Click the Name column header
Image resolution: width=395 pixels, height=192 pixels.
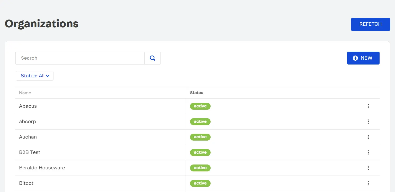(x=25, y=93)
